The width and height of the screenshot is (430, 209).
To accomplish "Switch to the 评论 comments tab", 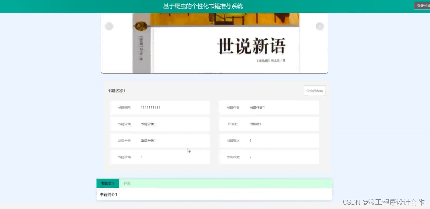I will tap(127, 183).
